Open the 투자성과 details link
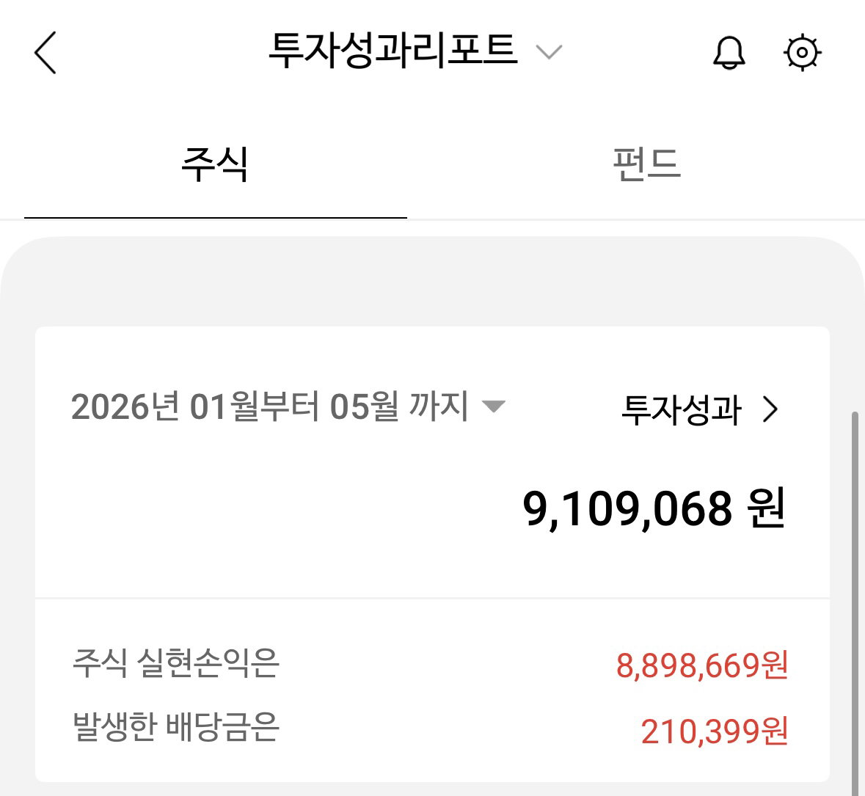Screen dimensions: 865x796 [x=700, y=410]
